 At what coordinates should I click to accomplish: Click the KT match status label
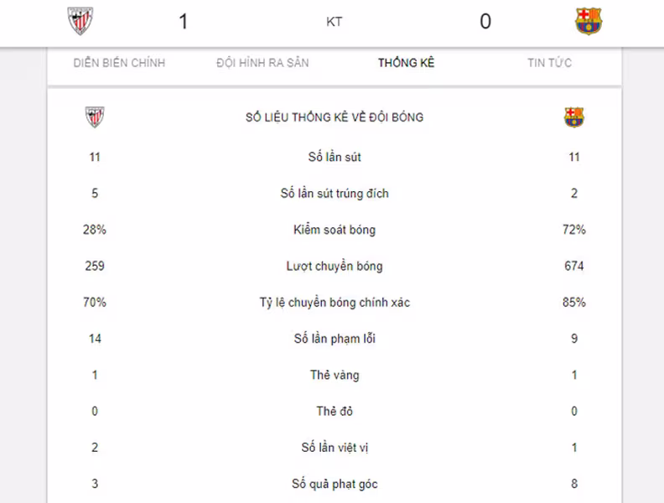pyautogui.click(x=335, y=22)
